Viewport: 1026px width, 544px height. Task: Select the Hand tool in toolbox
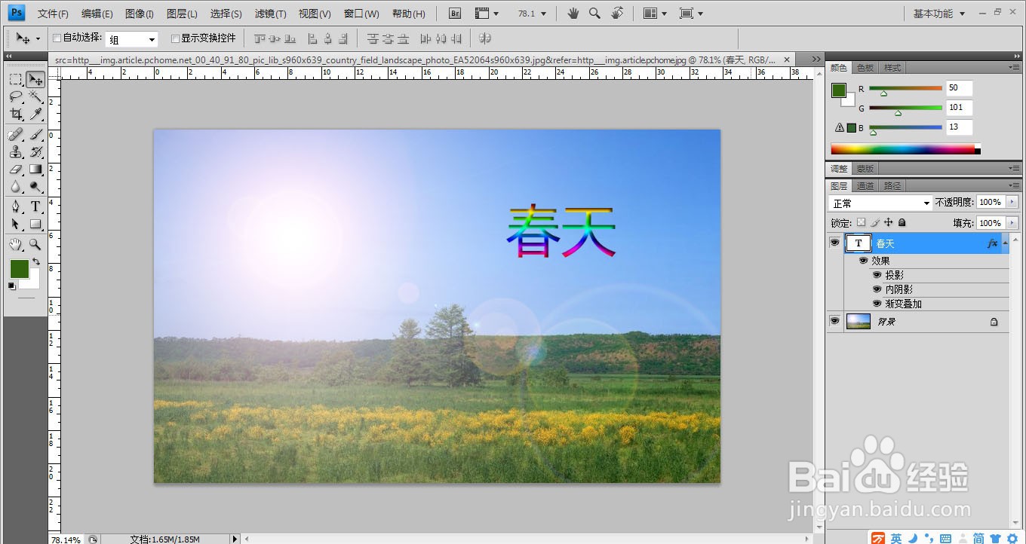tap(16, 245)
